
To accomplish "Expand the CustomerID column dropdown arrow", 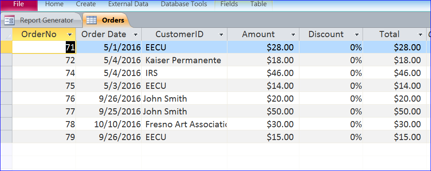I will click(221, 34).
